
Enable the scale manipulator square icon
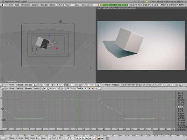click(73, 85)
